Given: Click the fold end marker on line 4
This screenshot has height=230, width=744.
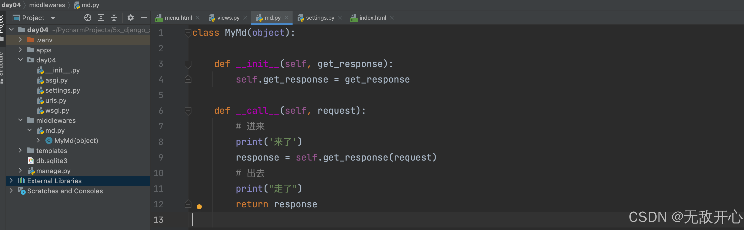Looking at the screenshot, I should tap(188, 79).
